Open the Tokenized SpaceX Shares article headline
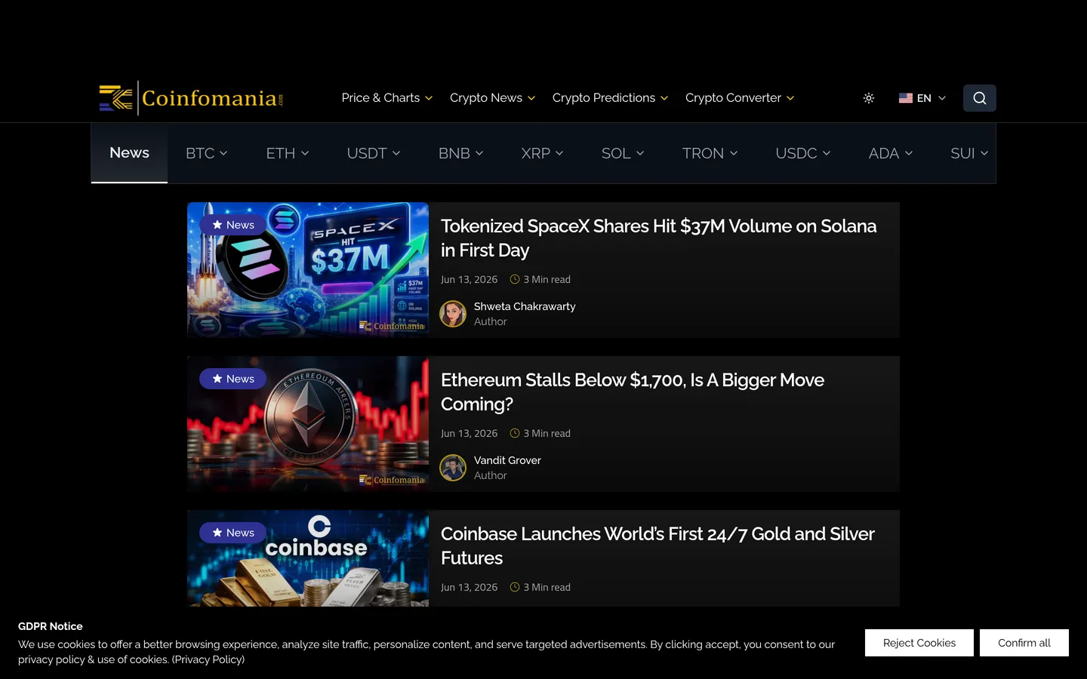Viewport: 1087px width, 679px height. pyautogui.click(x=658, y=238)
